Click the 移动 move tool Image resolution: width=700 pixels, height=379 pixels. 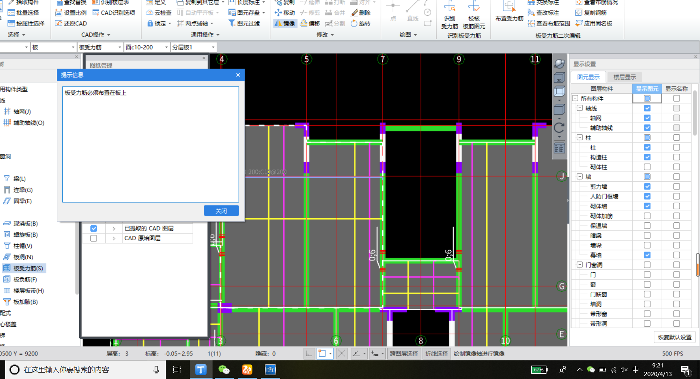[x=285, y=12]
